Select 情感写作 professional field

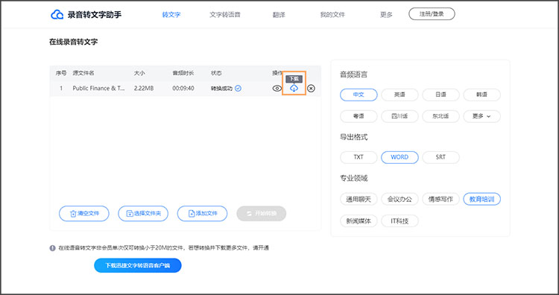440,199
